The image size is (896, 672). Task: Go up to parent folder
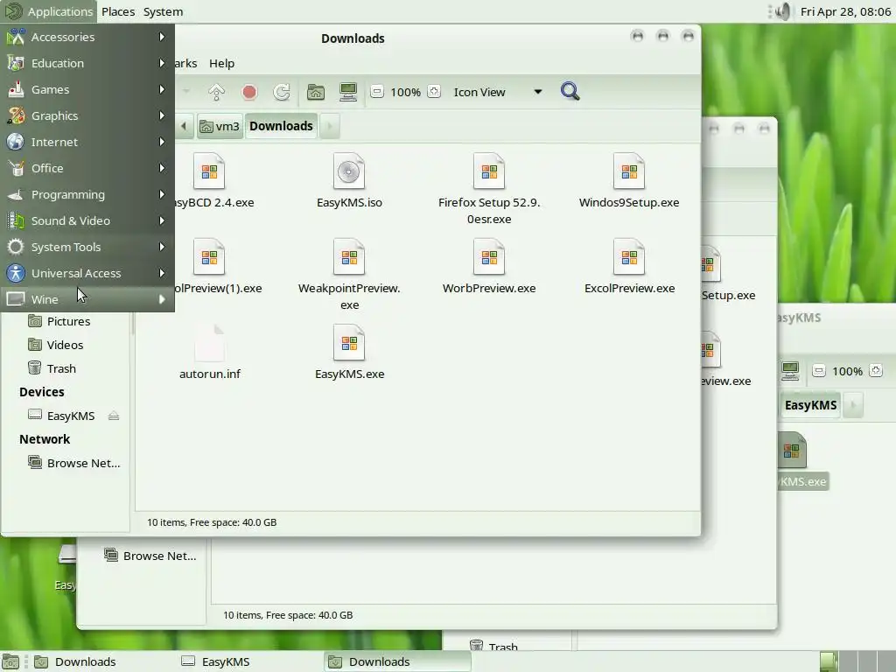tap(217, 92)
